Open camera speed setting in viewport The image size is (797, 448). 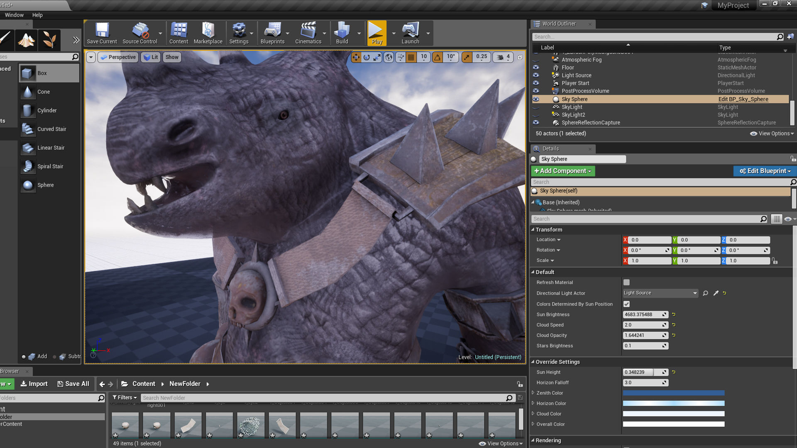pos(503,57)
